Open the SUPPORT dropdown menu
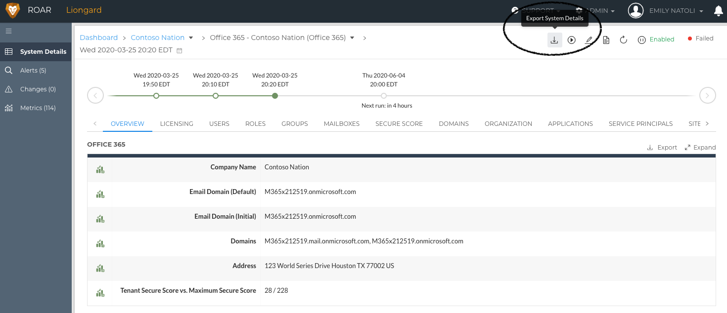Viewport: 727px width, 313px height. coord(536,11)
